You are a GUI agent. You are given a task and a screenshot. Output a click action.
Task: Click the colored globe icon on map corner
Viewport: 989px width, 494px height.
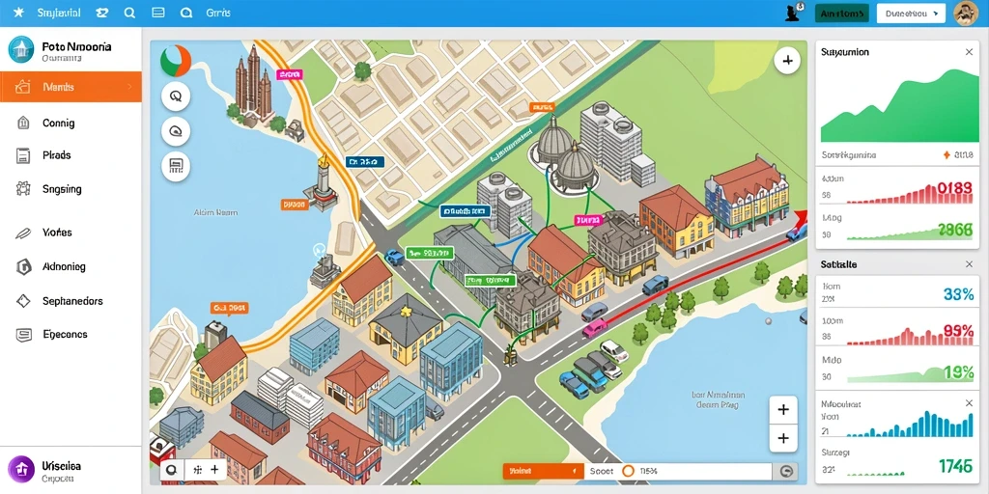tap(176, 61)
